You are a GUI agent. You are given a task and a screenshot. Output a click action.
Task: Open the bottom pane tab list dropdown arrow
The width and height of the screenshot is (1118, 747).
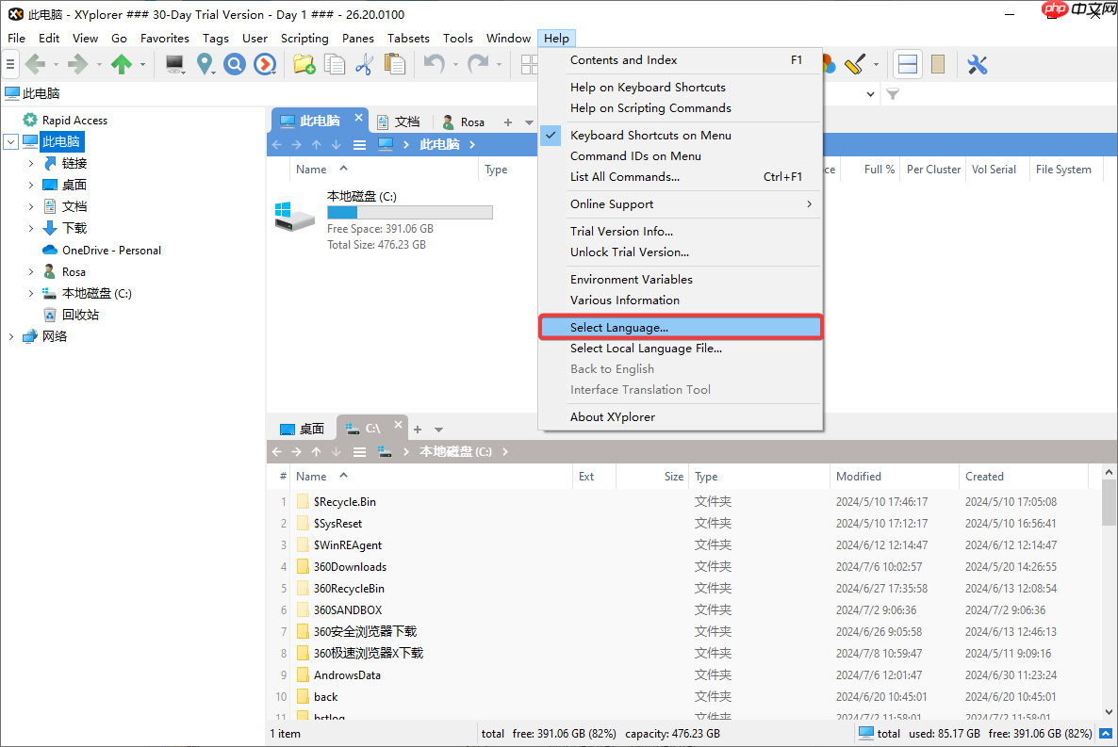[438, 430]
